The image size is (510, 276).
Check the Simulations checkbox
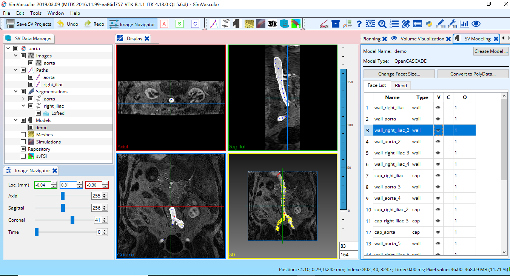(x=23, y=142)
